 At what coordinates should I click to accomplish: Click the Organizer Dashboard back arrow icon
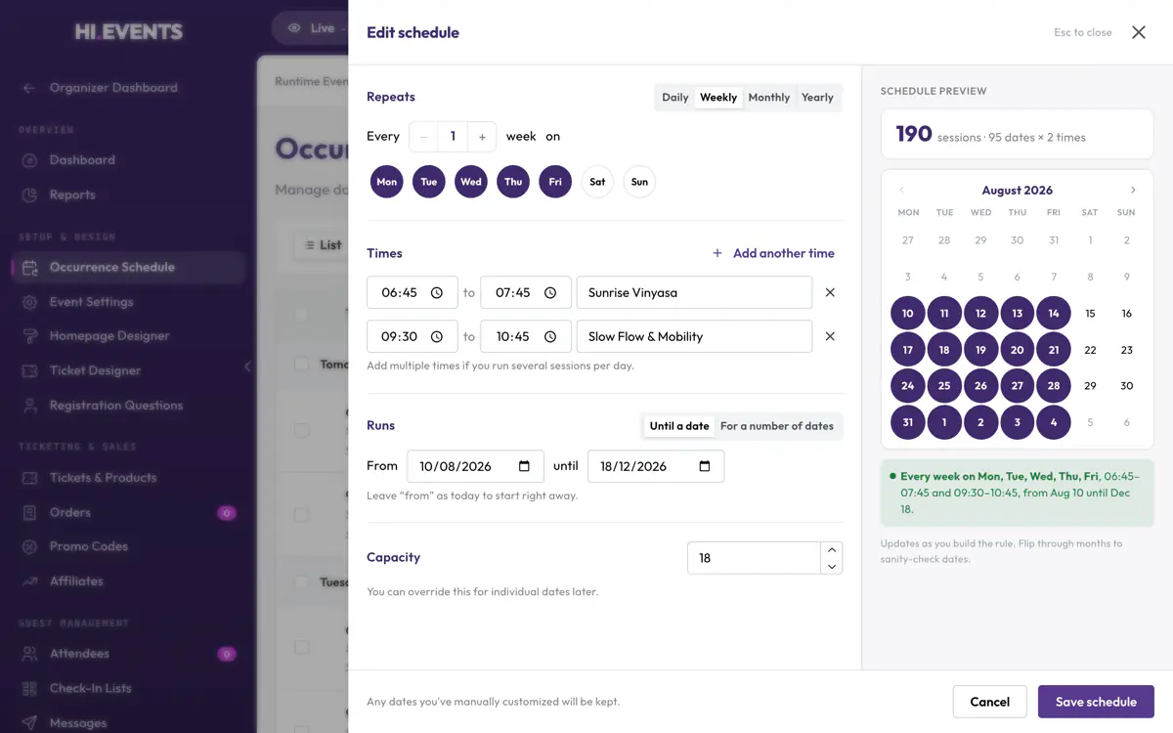29,88
